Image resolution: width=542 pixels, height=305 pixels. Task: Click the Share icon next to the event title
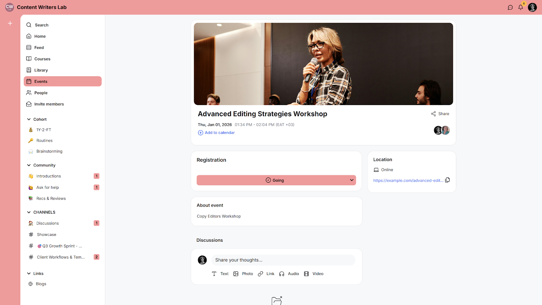[433, 114]
